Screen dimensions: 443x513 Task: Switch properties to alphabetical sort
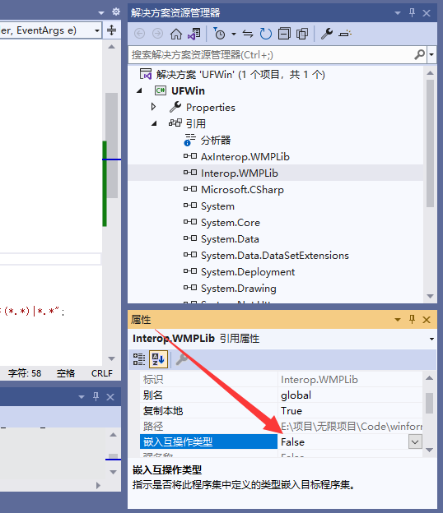click(158, 359)
